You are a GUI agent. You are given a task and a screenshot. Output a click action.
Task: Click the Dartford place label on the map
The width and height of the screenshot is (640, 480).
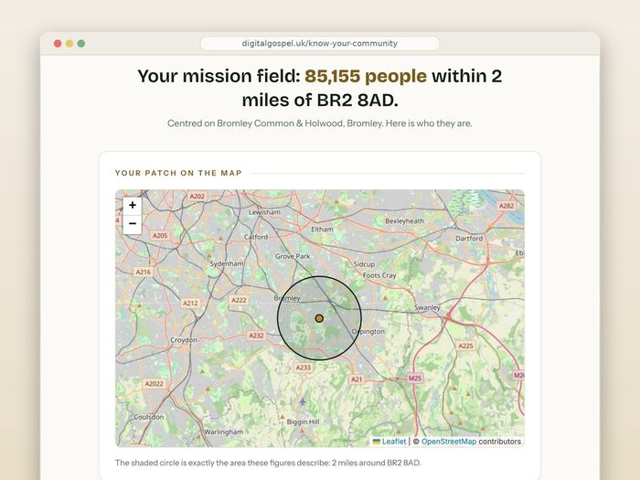coord(469,239)
